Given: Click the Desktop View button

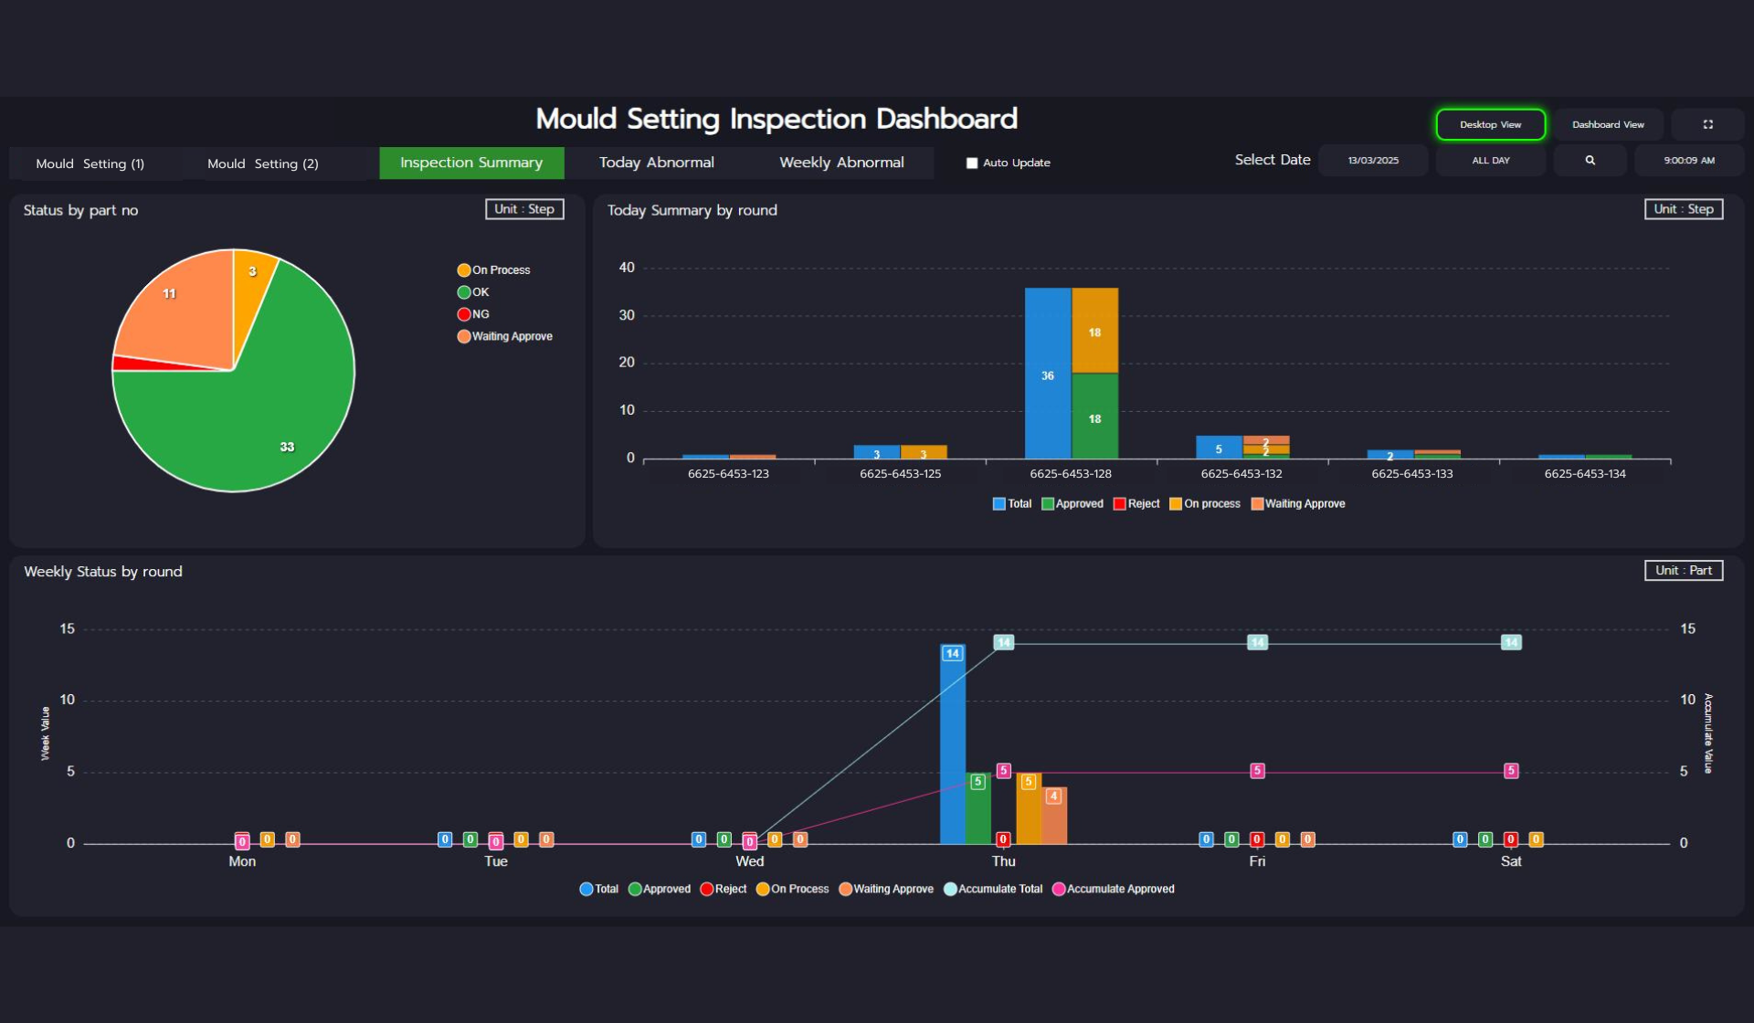Looking at the screenshot, I should coord(1490,124).
